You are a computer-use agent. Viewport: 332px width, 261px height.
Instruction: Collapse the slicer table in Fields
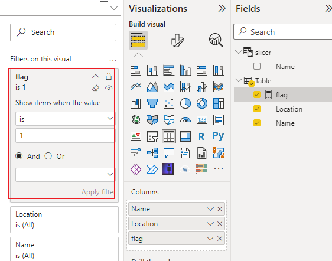tap(239, 52)
